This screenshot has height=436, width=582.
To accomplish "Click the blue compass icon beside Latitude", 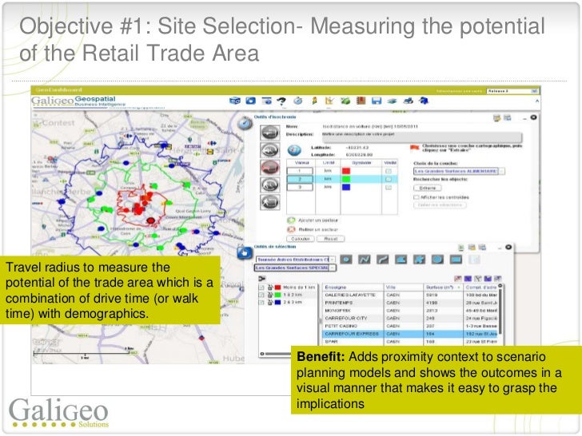I will tap(294, 150).
